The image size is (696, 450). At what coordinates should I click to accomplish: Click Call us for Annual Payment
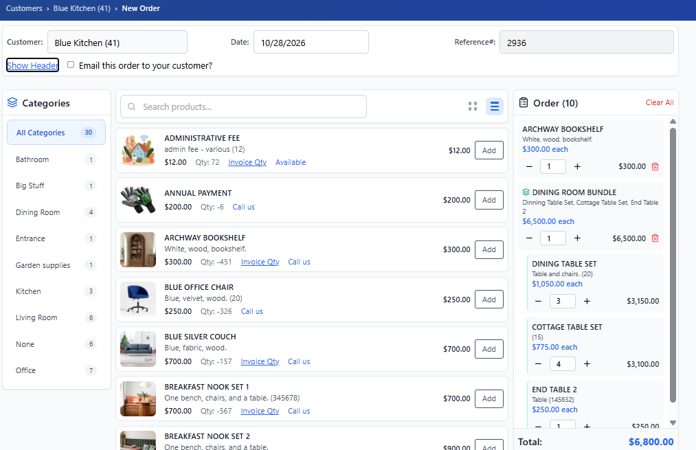(244, 207)
